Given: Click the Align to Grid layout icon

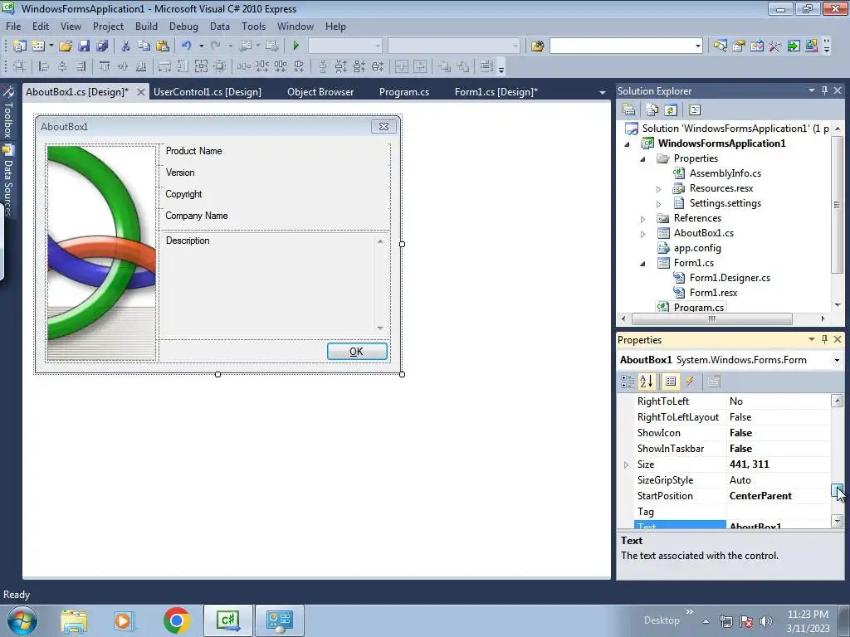Looking at the screenshot, I should coord(19,66).
